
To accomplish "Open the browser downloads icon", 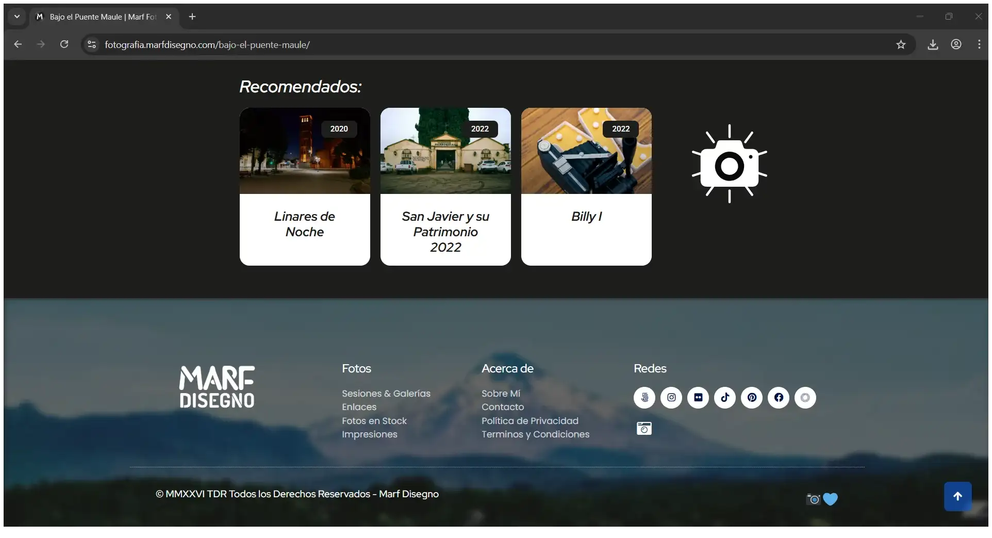I will [x=933, y=45].
